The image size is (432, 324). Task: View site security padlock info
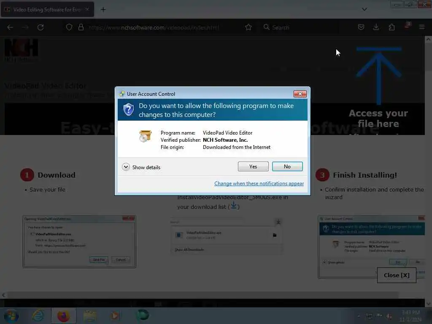tap(81, 27)
